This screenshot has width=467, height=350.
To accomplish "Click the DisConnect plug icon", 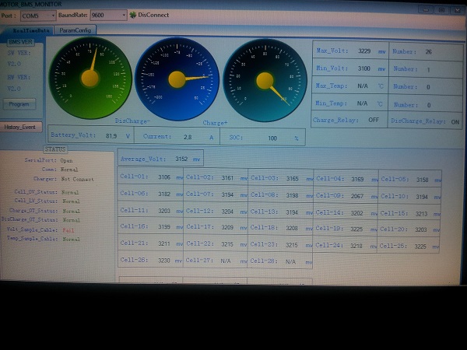I will point(133,15).
